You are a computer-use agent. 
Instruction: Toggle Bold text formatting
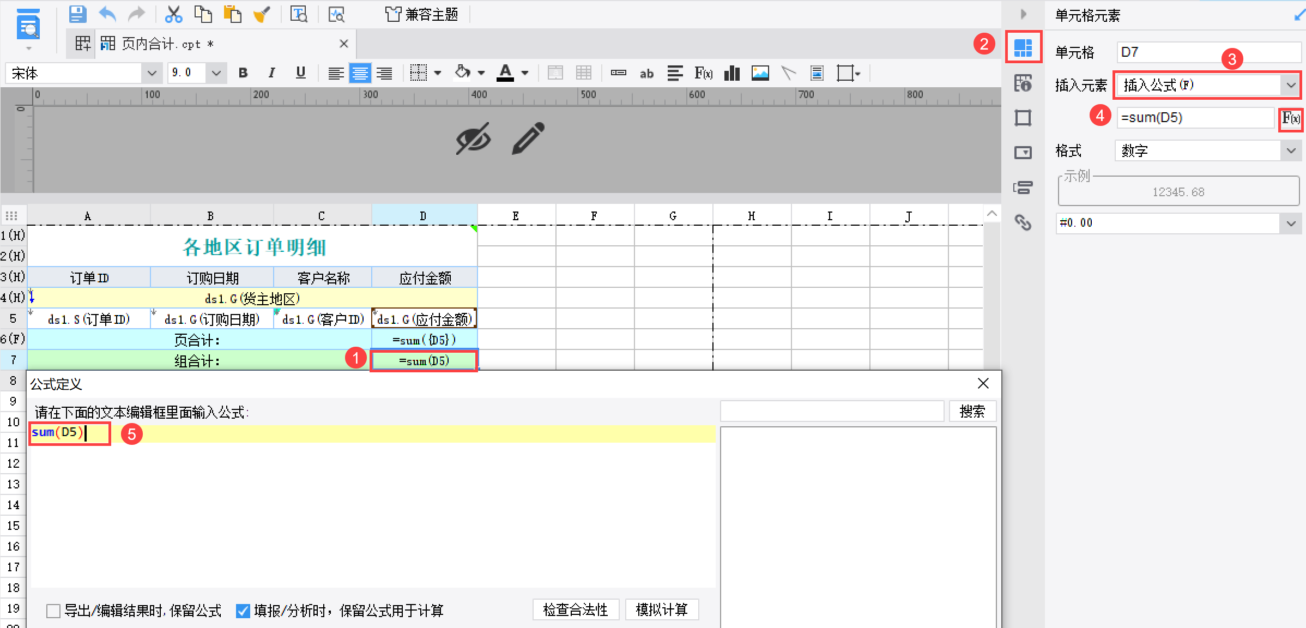pyautogui.click(x=243, y=73)
